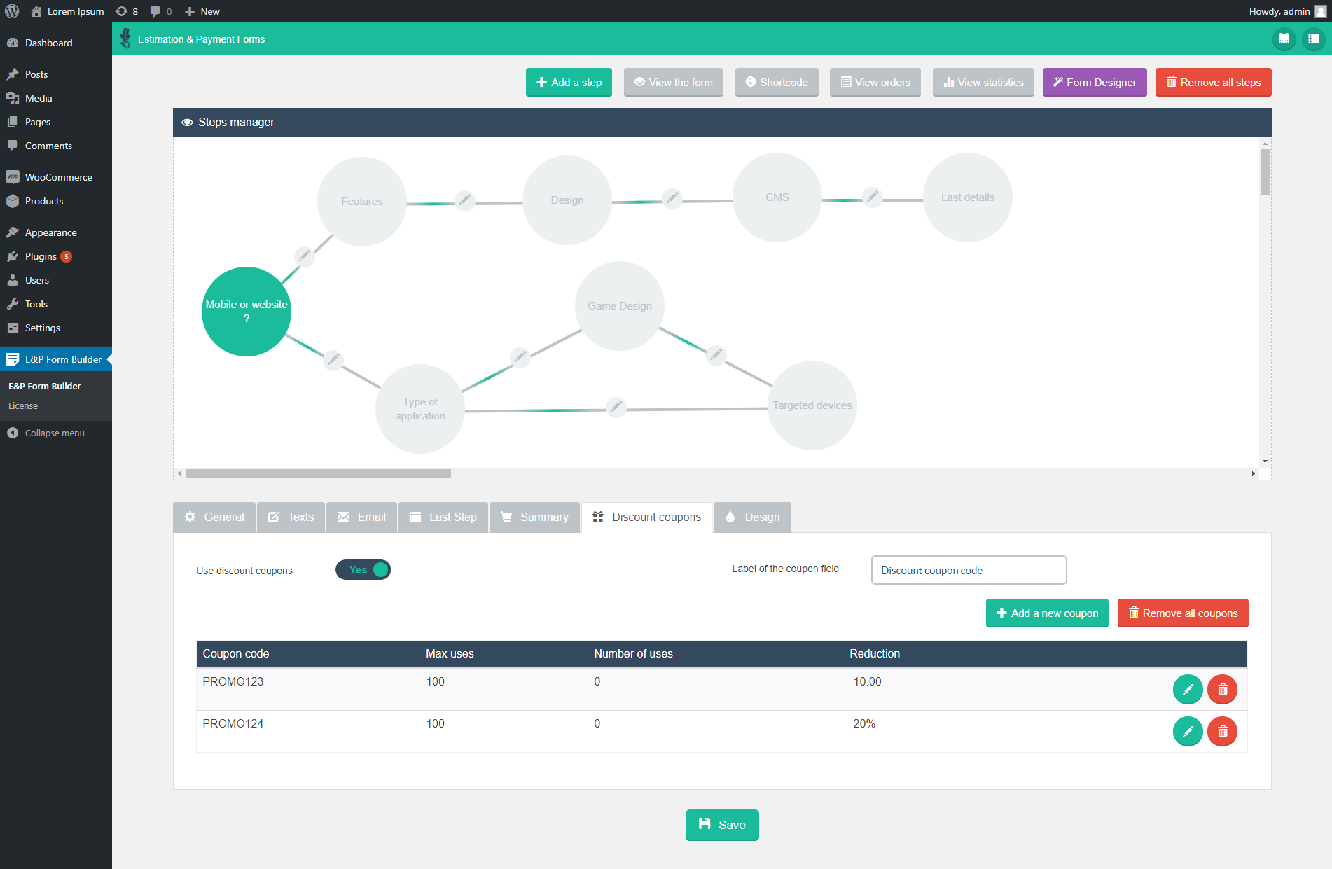The height and width of the screenshot is (869, 1332).
Task: Open the Form Designer
Action: point(1094,82)
